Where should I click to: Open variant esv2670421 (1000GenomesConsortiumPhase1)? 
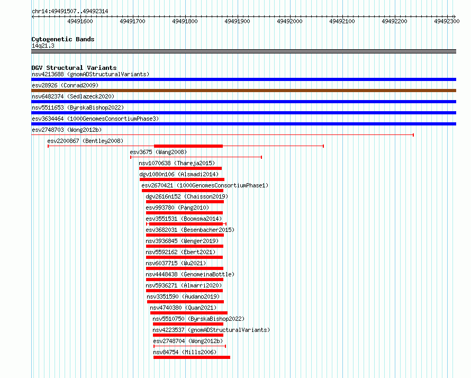click(205, 185)
